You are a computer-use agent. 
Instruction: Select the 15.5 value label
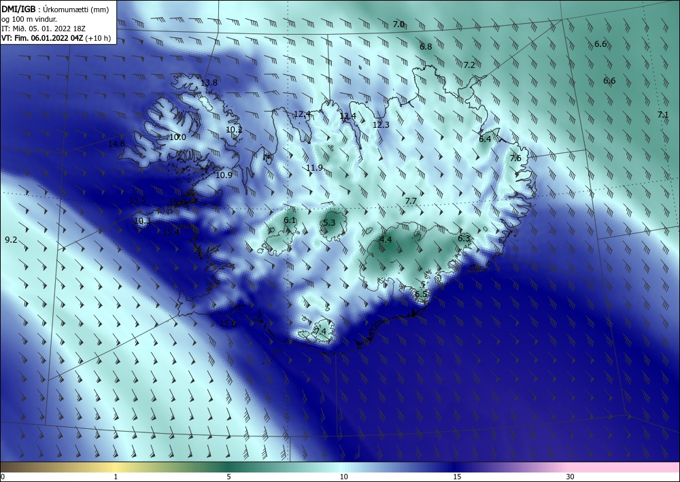coord(137,201)
